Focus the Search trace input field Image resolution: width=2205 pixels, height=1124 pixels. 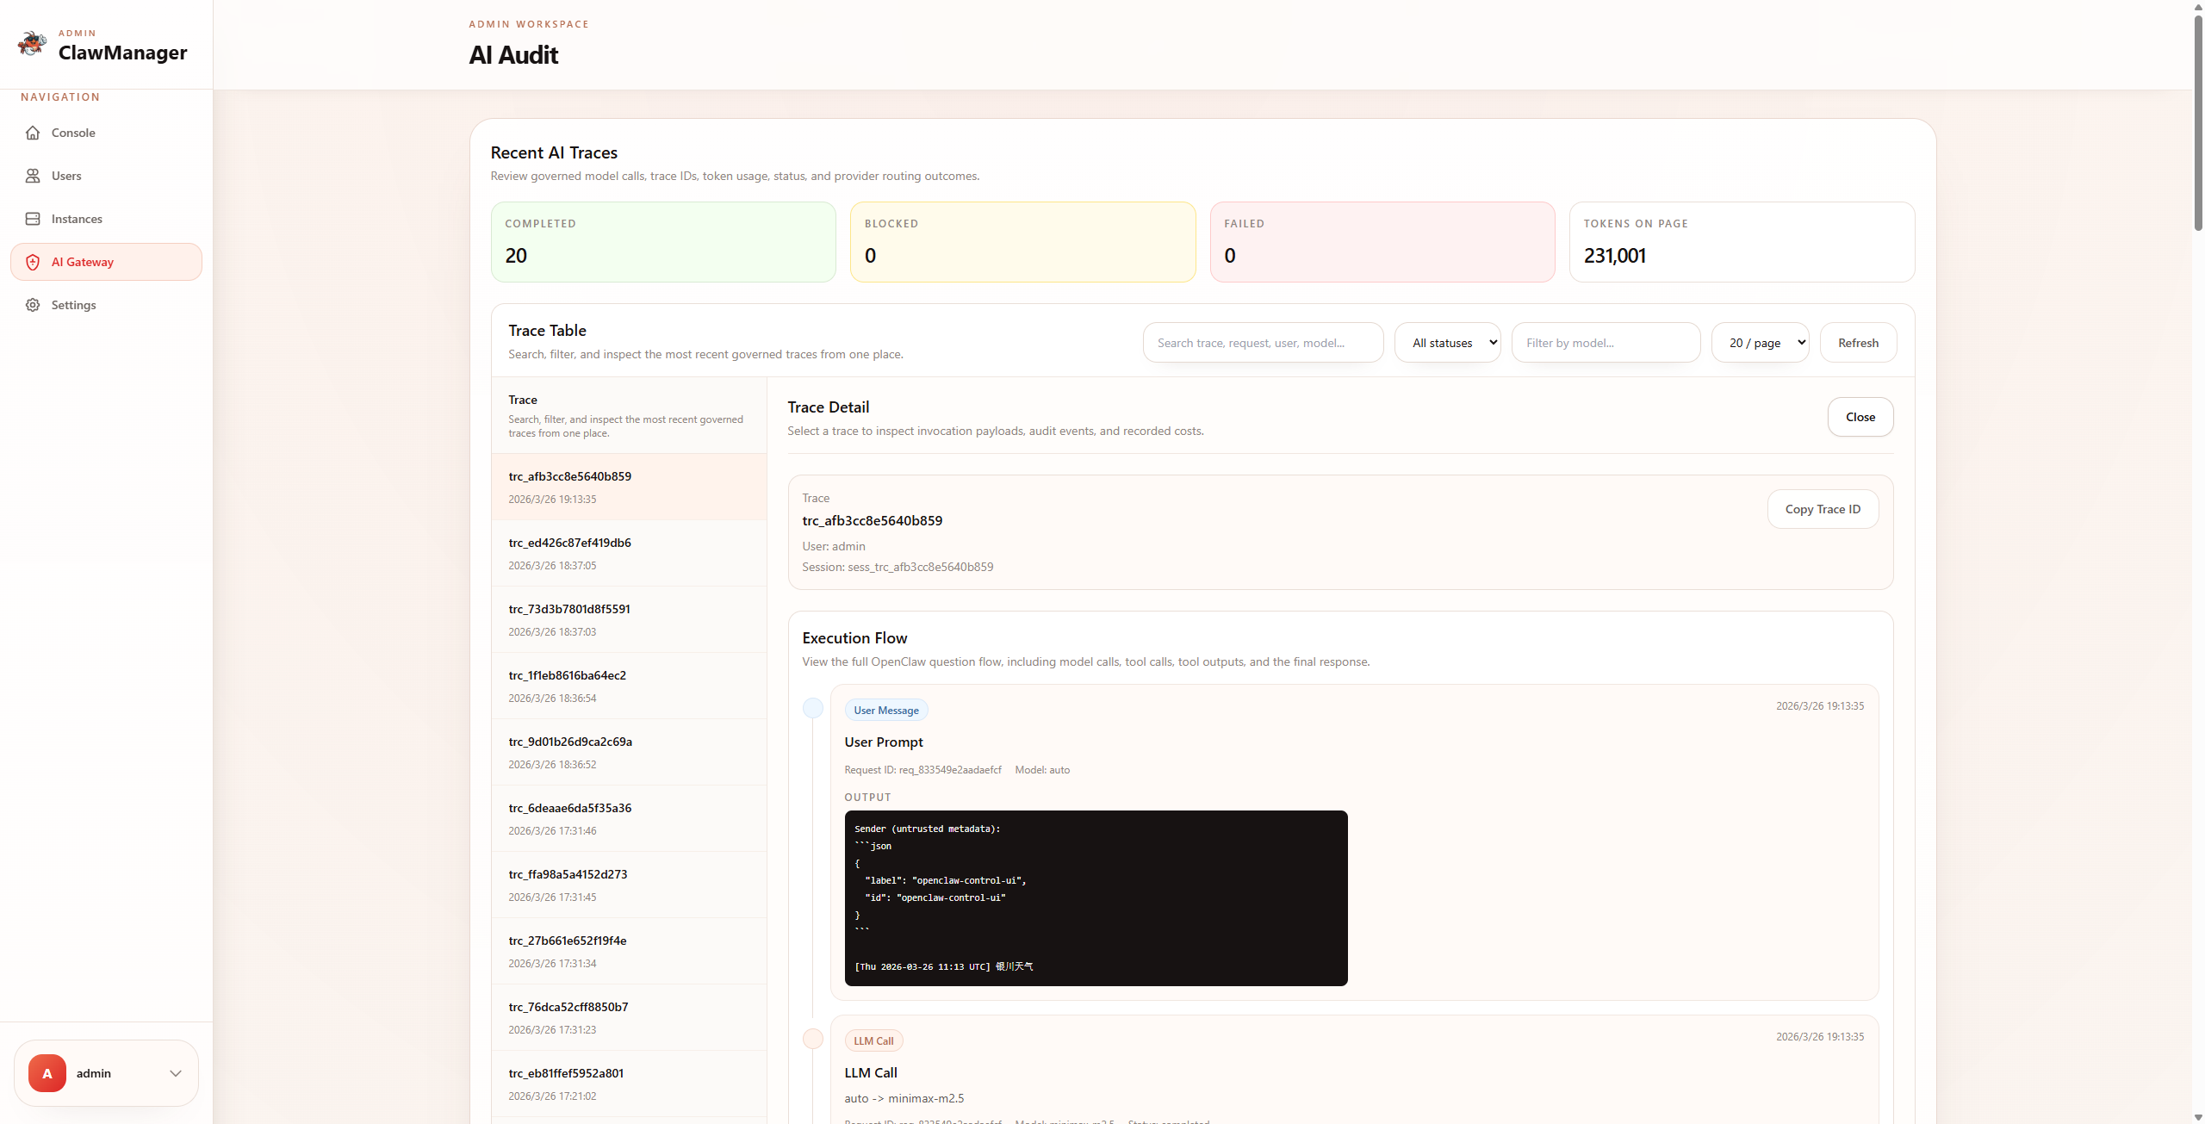[1264, 343]
